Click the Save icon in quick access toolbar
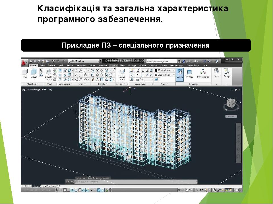Image resolution: width=273 pixels, height=204 pixels. (x=39, y=61)
